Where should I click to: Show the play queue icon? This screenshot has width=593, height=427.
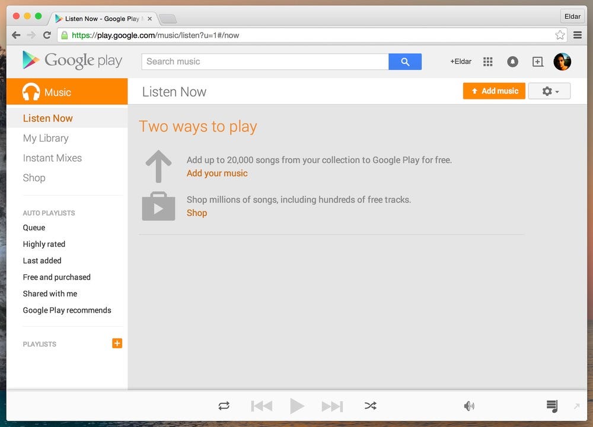[551, 406]
